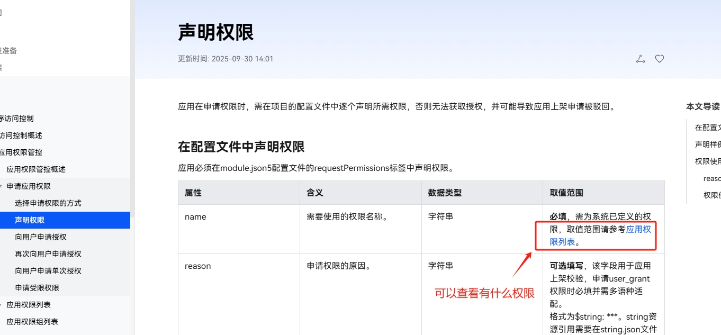Favorite the article using the heart icon
This screenshot has height=335, width=721.
tap(659, 59)
